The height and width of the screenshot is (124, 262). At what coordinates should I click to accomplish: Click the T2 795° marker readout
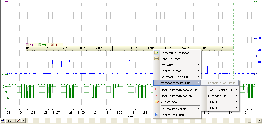point(43,45)
